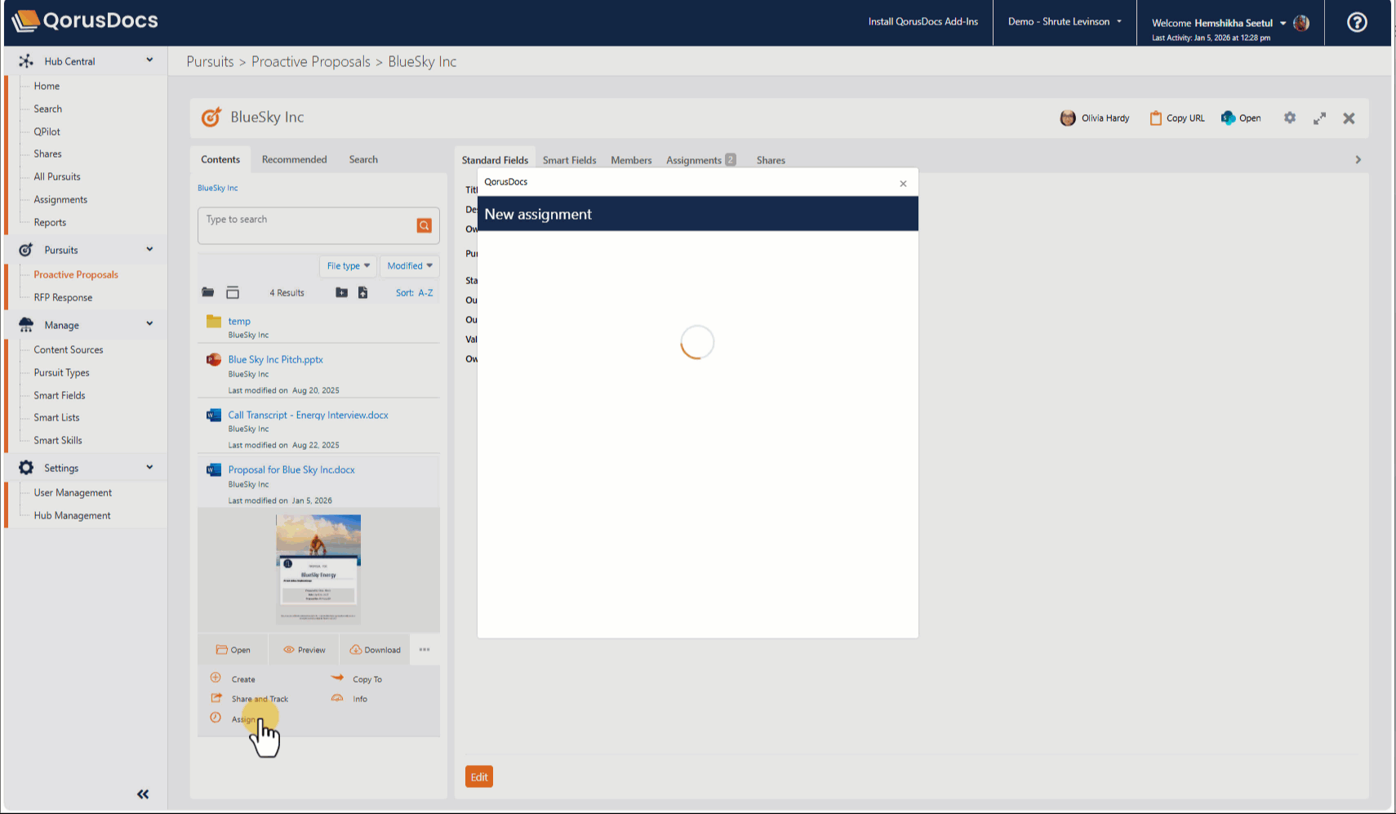Click the upload file icon in results toolbar
The width and height of the screenshot is (1396, 814).
coord(362,292)
